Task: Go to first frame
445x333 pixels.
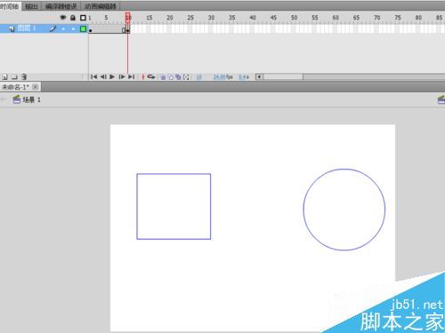Action: point(93,76)
